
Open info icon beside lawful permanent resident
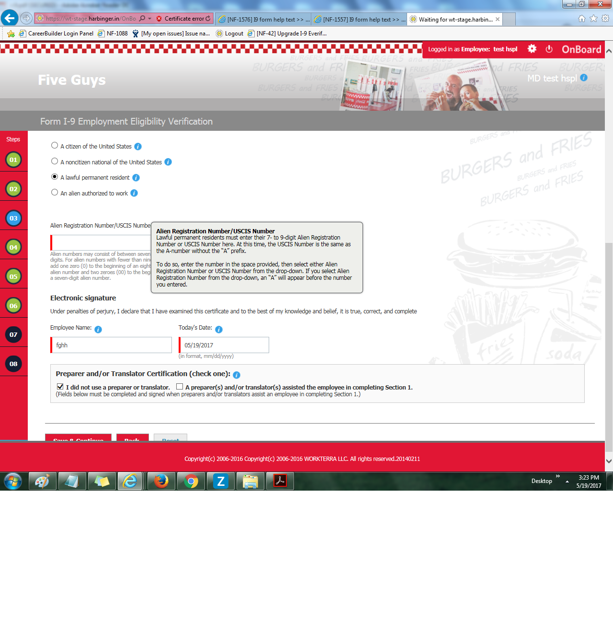136,178
